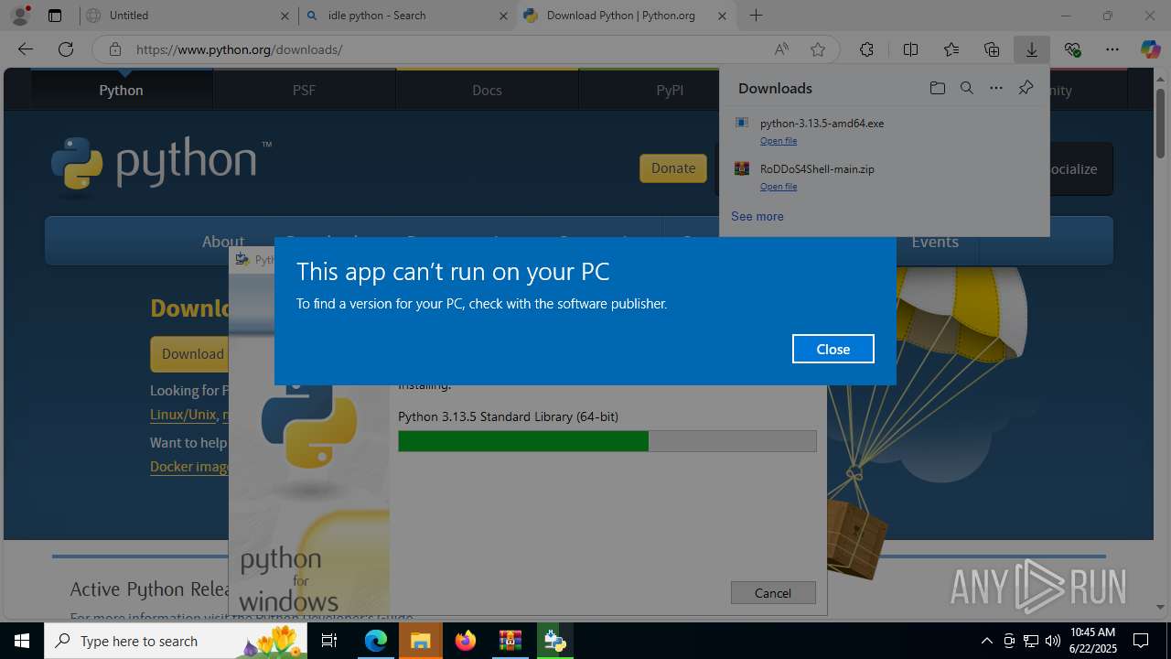The image size is (1171, 659).
Task: Open Python installer taskbar icon
Action: 554,641
